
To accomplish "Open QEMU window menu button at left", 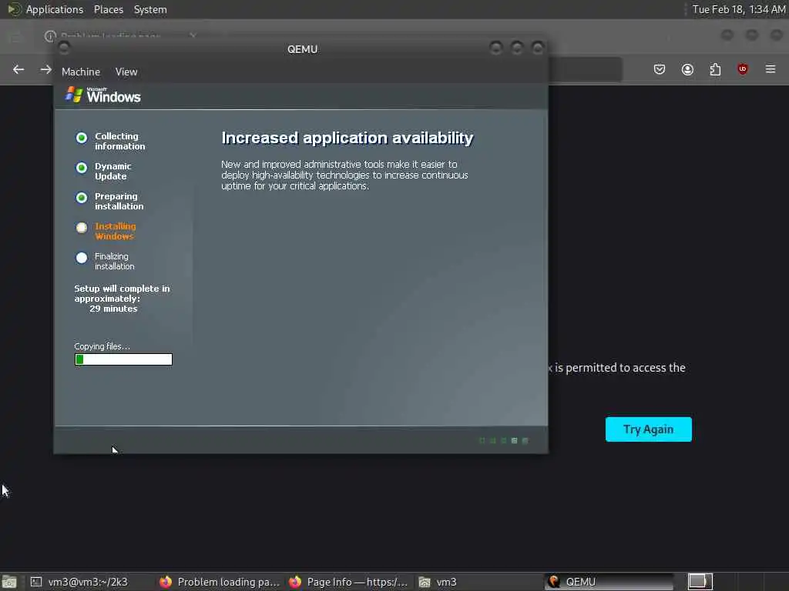I will pyautogui.click(x=64, y=48).
